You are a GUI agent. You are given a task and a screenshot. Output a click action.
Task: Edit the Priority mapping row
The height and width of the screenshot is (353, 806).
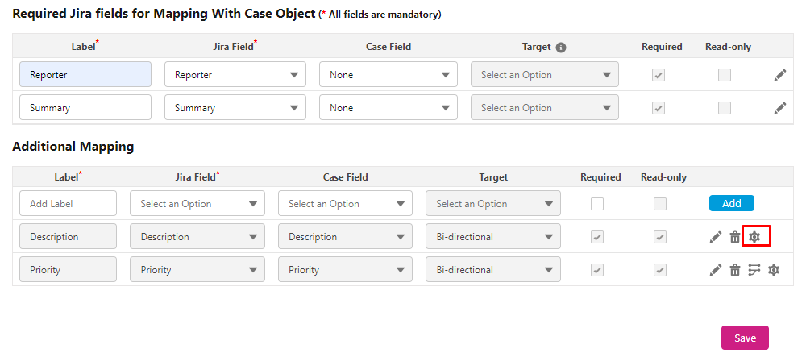tap(716, 270)
